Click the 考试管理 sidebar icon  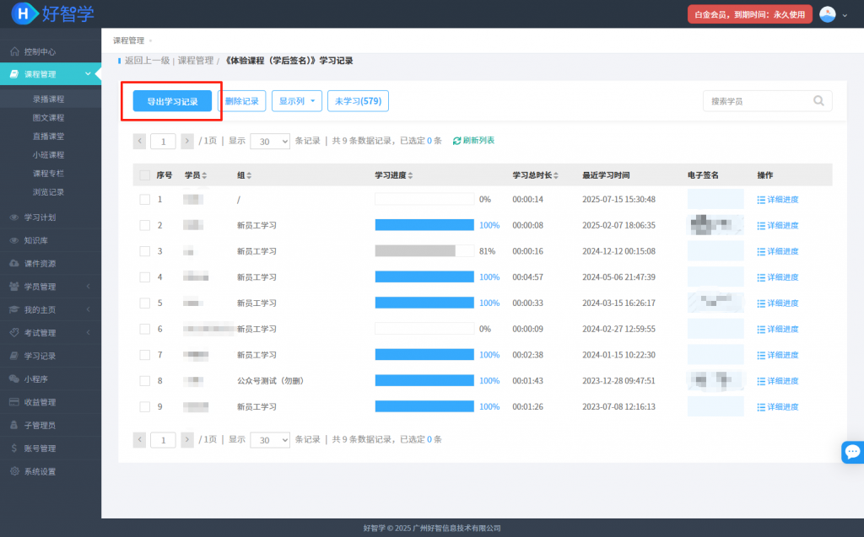[x=14, y=333]
